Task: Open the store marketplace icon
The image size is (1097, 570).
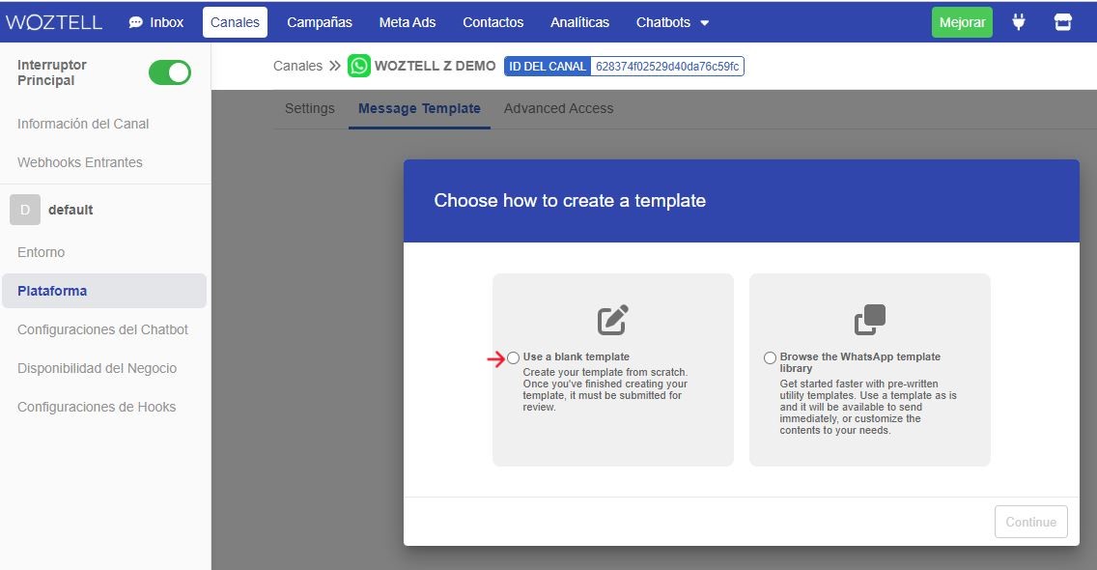Action: click(x=1062, y=22)
